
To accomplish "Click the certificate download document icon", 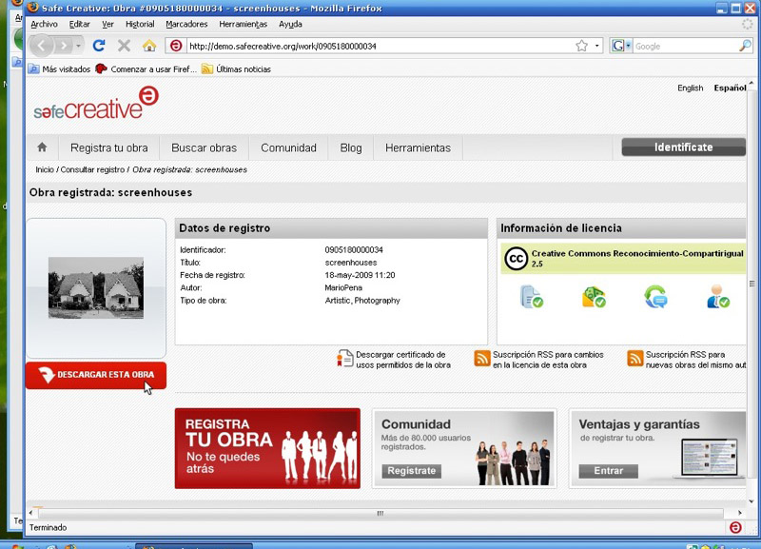I will pyautogui.click(x=345, y=359).
